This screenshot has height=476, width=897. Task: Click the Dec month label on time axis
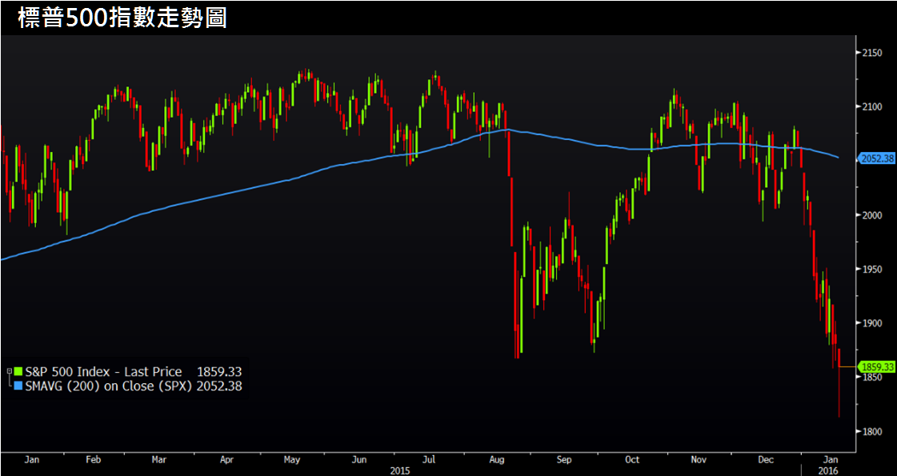767,460
